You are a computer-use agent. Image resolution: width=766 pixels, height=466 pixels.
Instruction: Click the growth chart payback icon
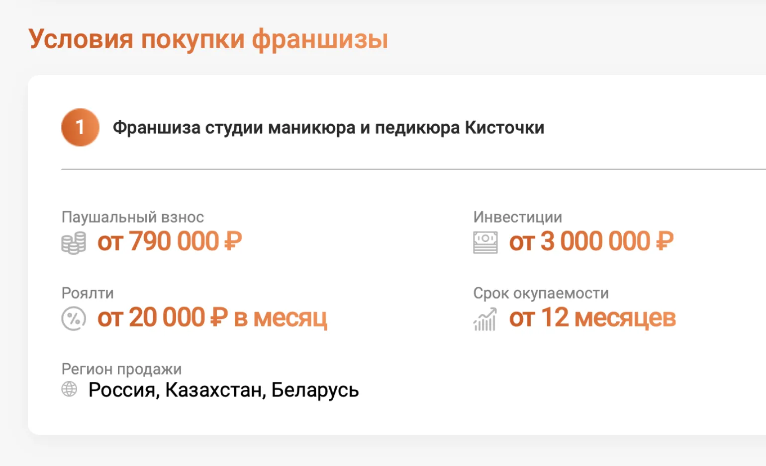[485, 319]
